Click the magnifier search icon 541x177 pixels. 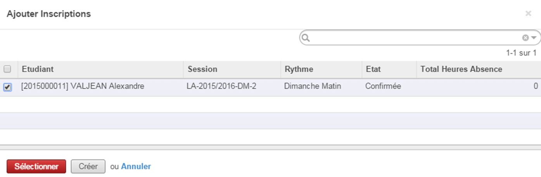point(306,38)
